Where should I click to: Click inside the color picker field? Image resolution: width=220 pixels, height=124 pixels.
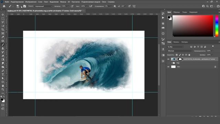coord(193,26)
